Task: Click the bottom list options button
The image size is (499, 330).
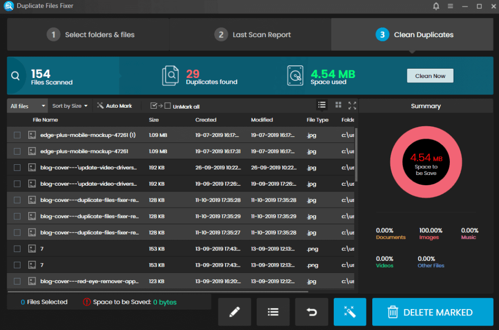Action: click(273, 312)
